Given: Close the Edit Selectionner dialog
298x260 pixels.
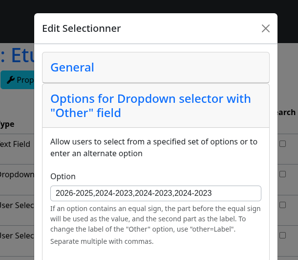Looking at the screenshot, I should (265, 28).
